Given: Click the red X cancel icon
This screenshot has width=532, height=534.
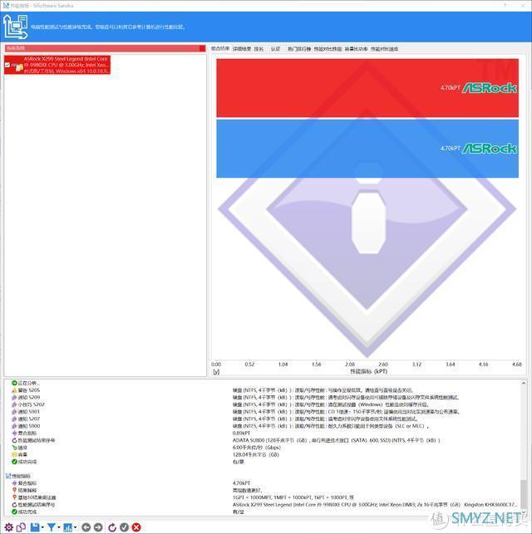Looking at the screenshot, I should (x=136, y=527).
